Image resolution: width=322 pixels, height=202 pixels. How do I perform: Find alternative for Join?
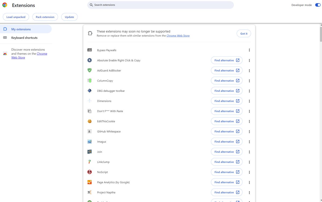coord(227,152)
